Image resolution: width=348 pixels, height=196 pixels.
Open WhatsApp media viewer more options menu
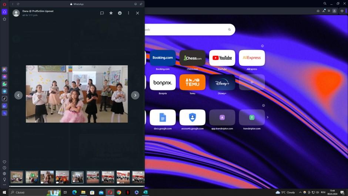(128, 13)
